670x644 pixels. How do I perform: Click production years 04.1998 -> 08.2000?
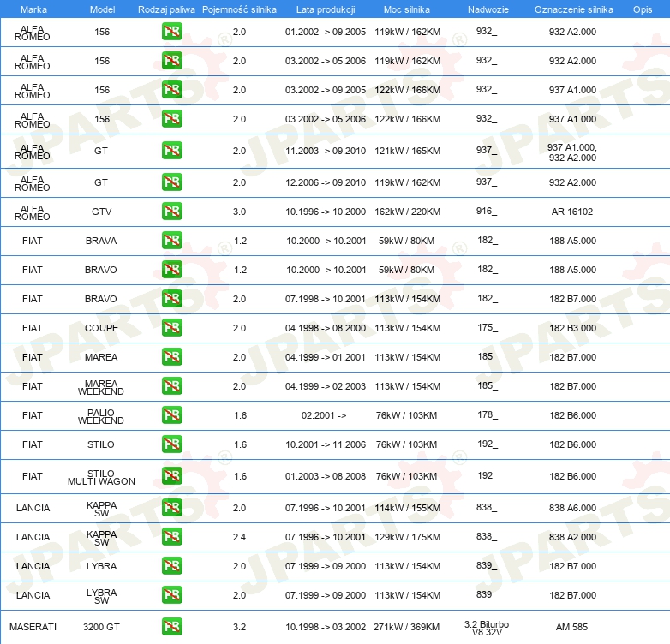coord(326,328)
